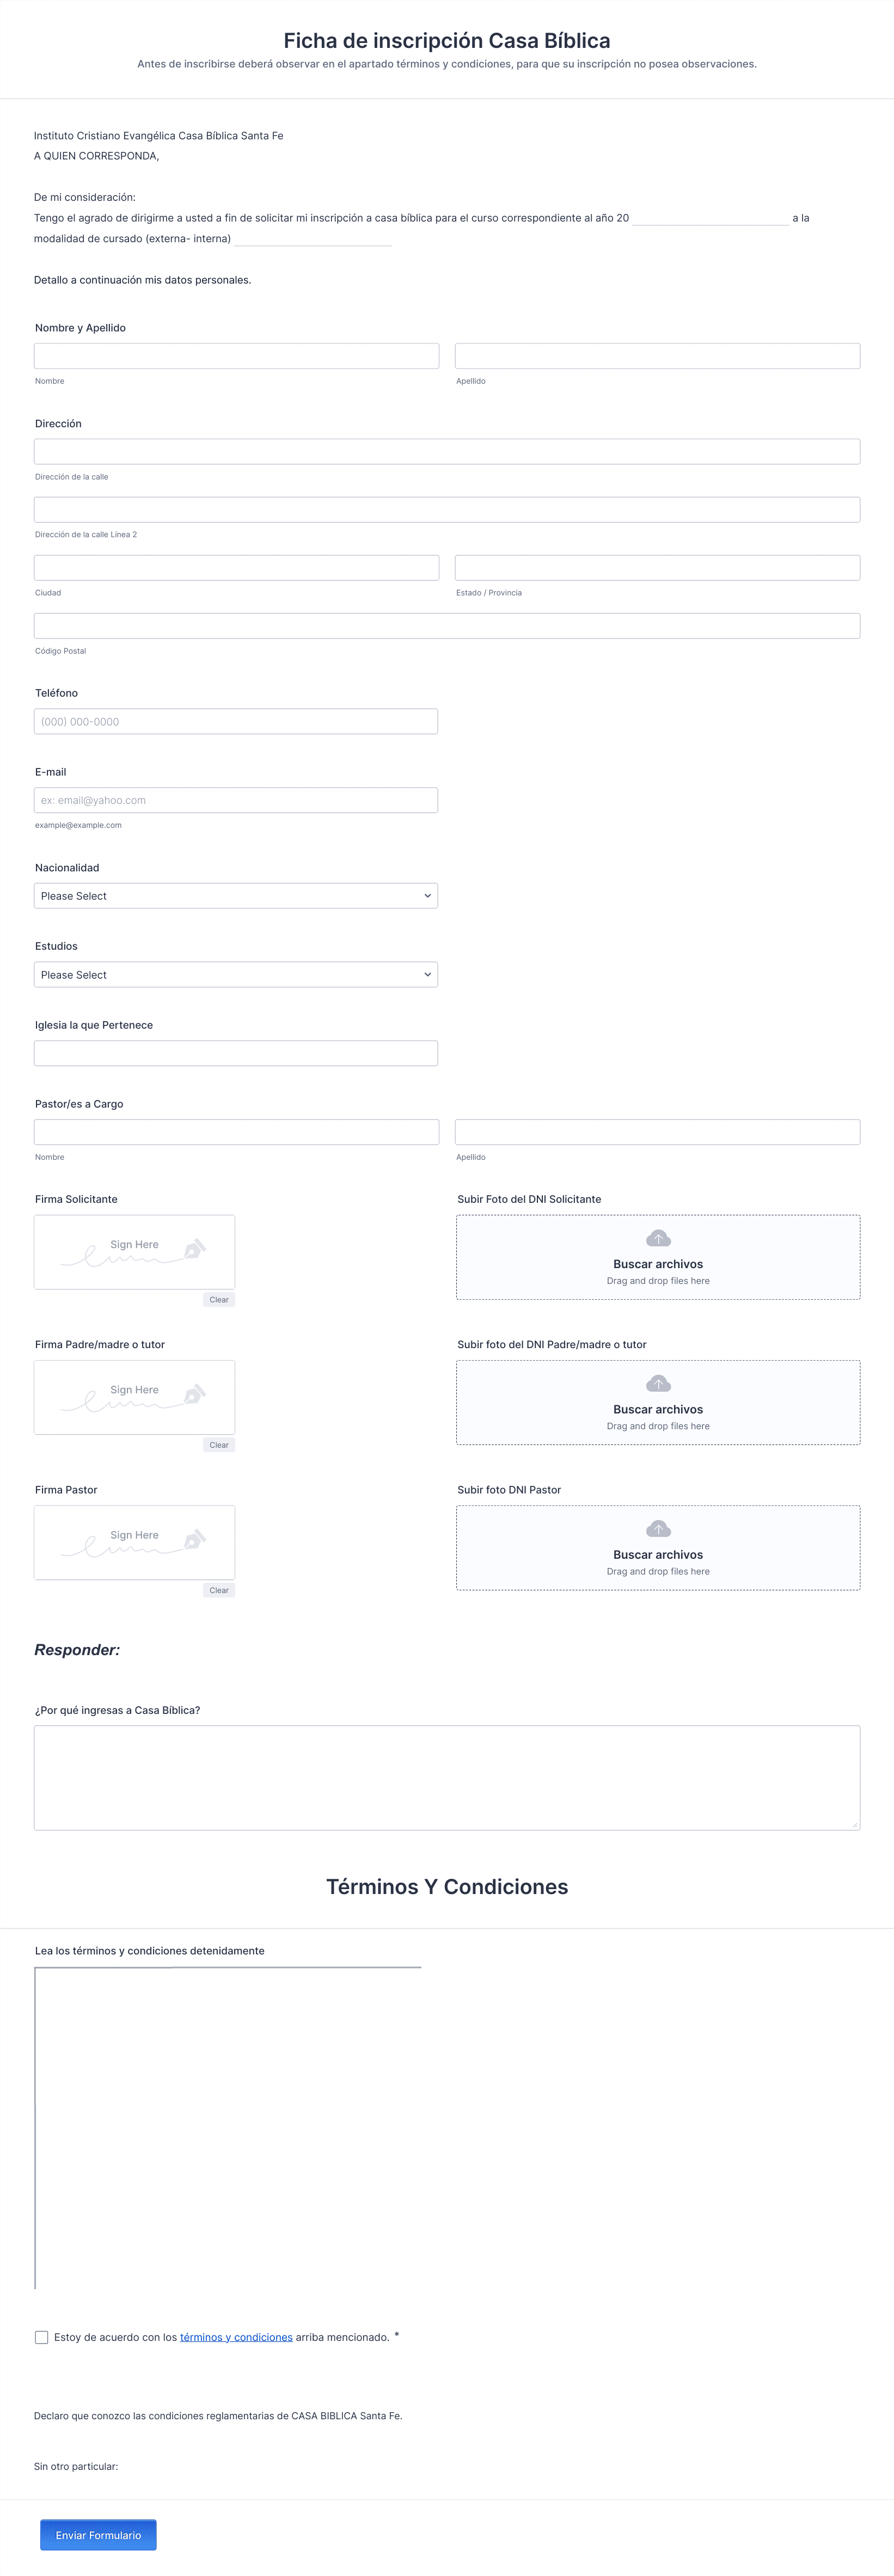The image size is (894, 2576).
Task: Click the pen icon in Firma Padre/madre o tutor box
Action: pos(195,1393)
